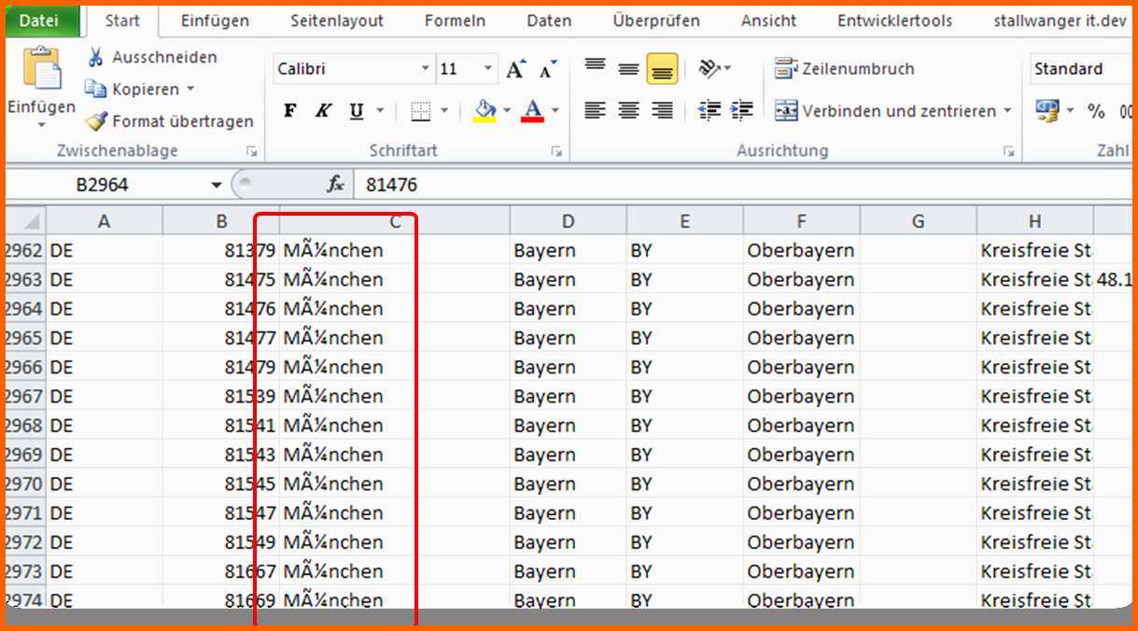1138x631 pixels.
Task: Expand Kopieren dropdown arrow
Action: (x=190, y=89)
